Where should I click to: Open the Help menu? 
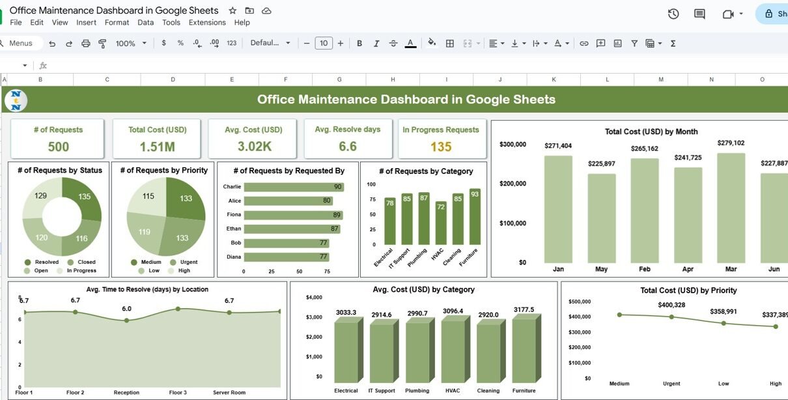pyautogui.click(x=242, y=23)
